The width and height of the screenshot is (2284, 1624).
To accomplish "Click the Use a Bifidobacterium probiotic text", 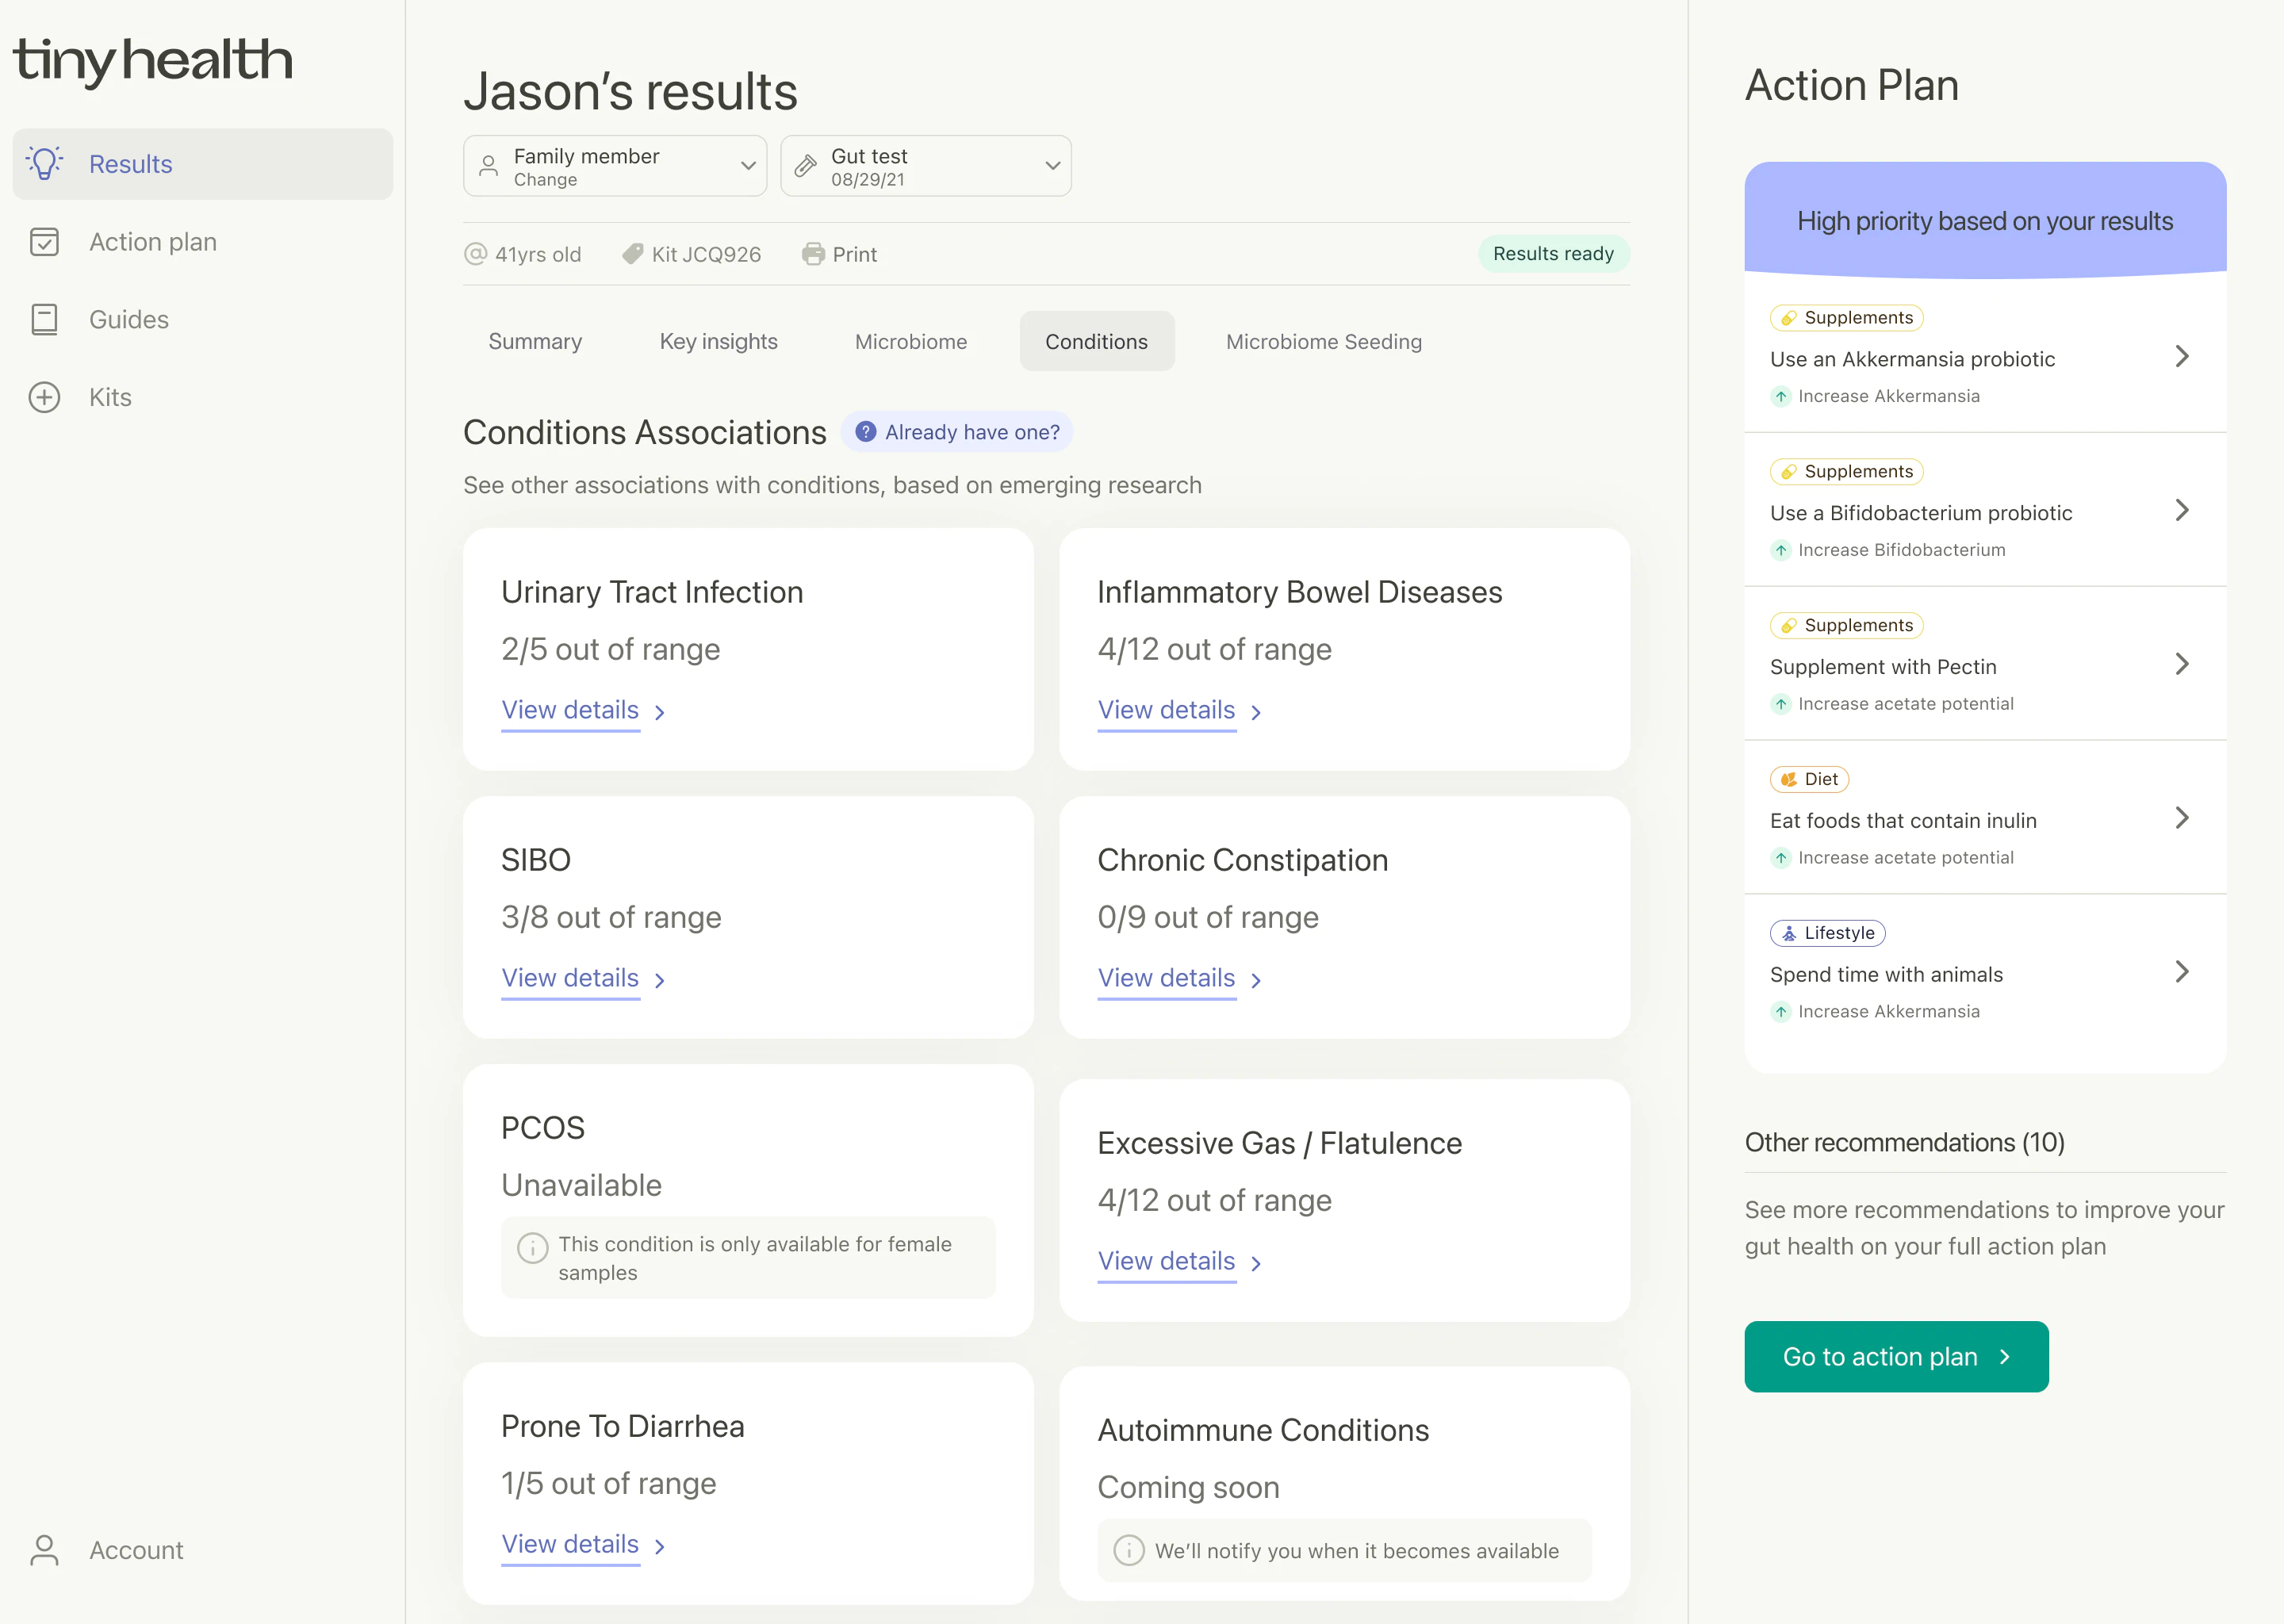I will pos(1921,513).
